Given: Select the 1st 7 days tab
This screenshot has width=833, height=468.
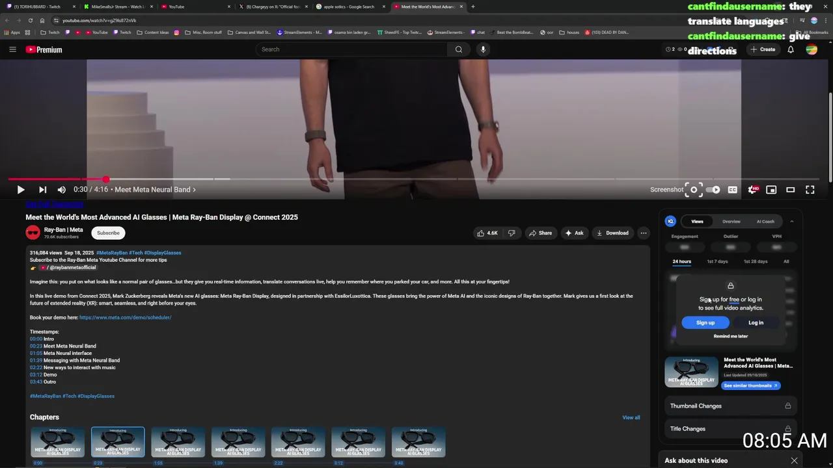Looking at the screenshot, I should pyautogui.click(x=717, y=261).
